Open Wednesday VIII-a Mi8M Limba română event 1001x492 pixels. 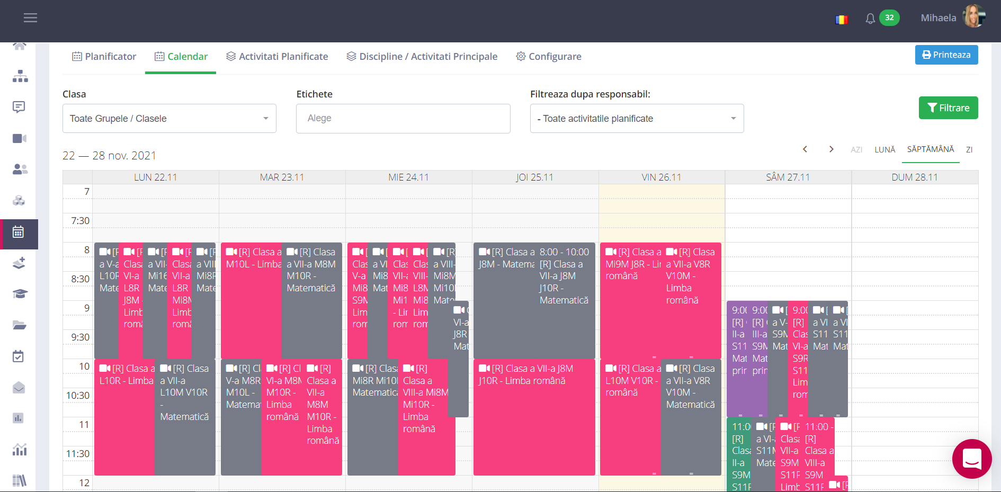pos(426,417)
